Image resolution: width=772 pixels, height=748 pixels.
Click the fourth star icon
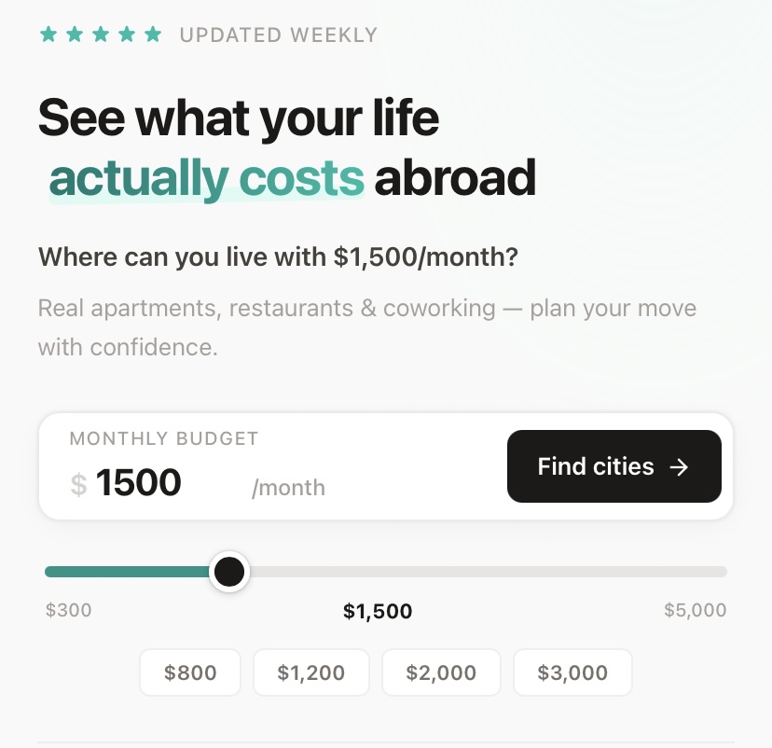pos(126,35)
